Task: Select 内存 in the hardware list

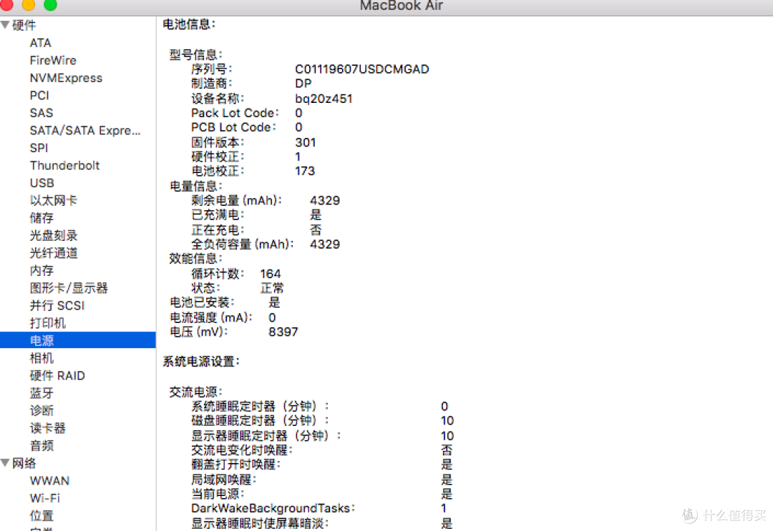Action: tap(42, 271)
